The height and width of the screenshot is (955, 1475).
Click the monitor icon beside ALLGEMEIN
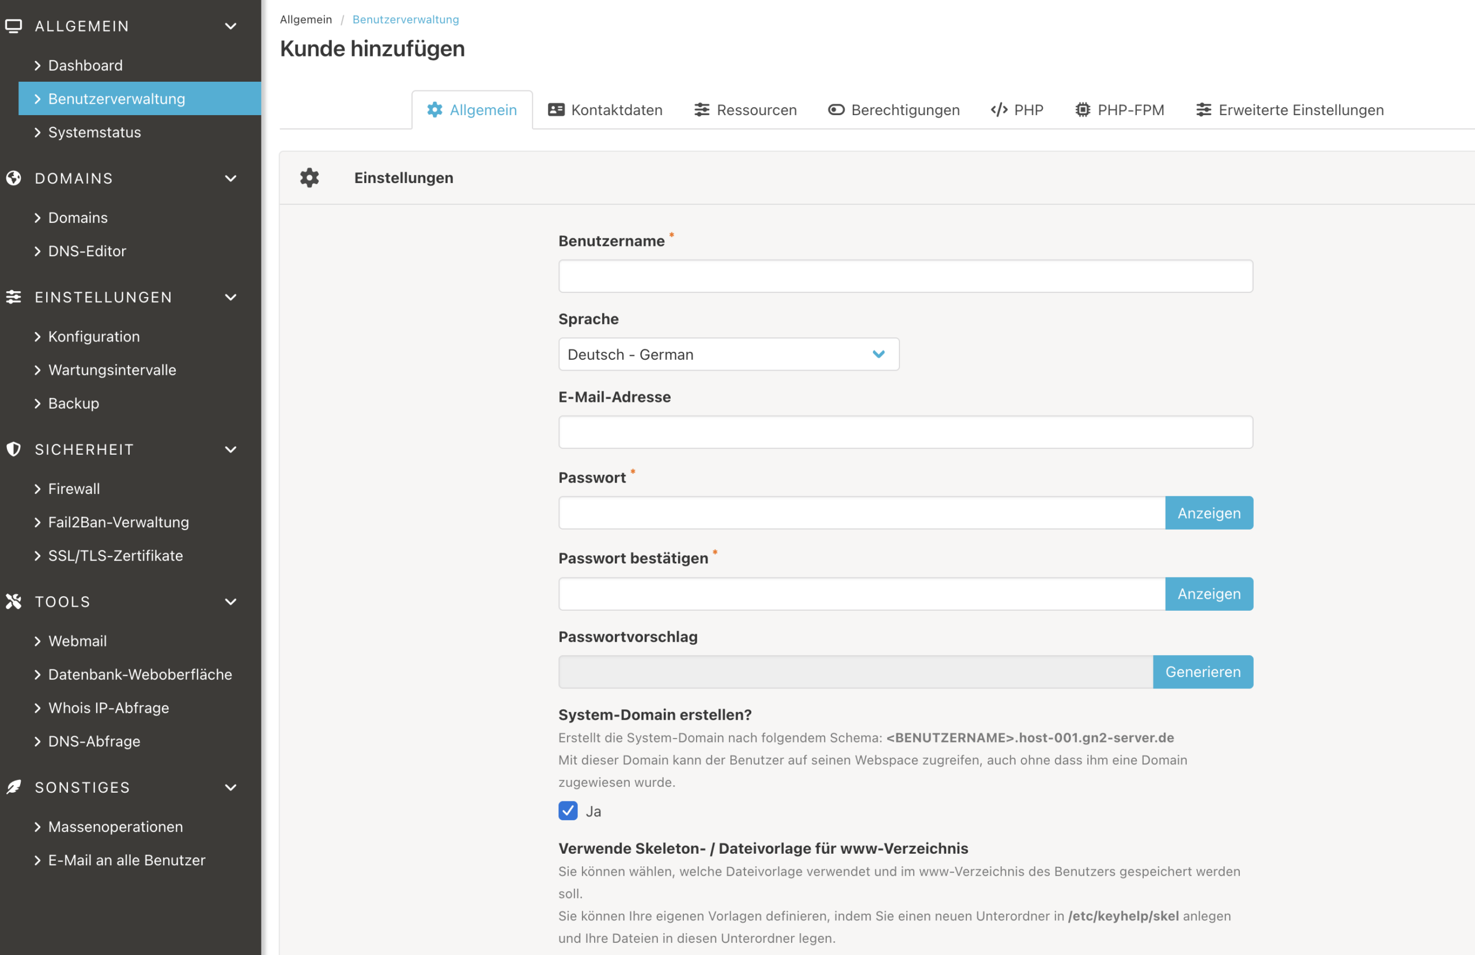pyautogui.click(x=14, y=26)
